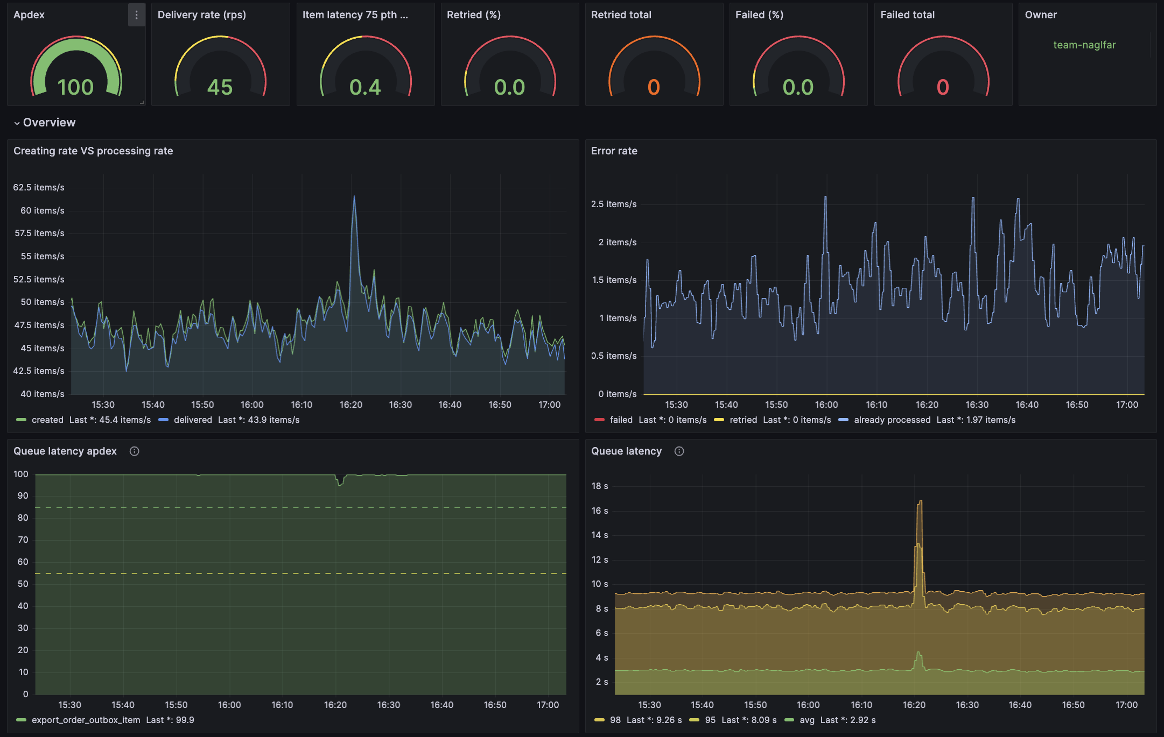Toggle the 98th percentile latency series
This screenshot has height=737, width=1164.
[614, 720]
